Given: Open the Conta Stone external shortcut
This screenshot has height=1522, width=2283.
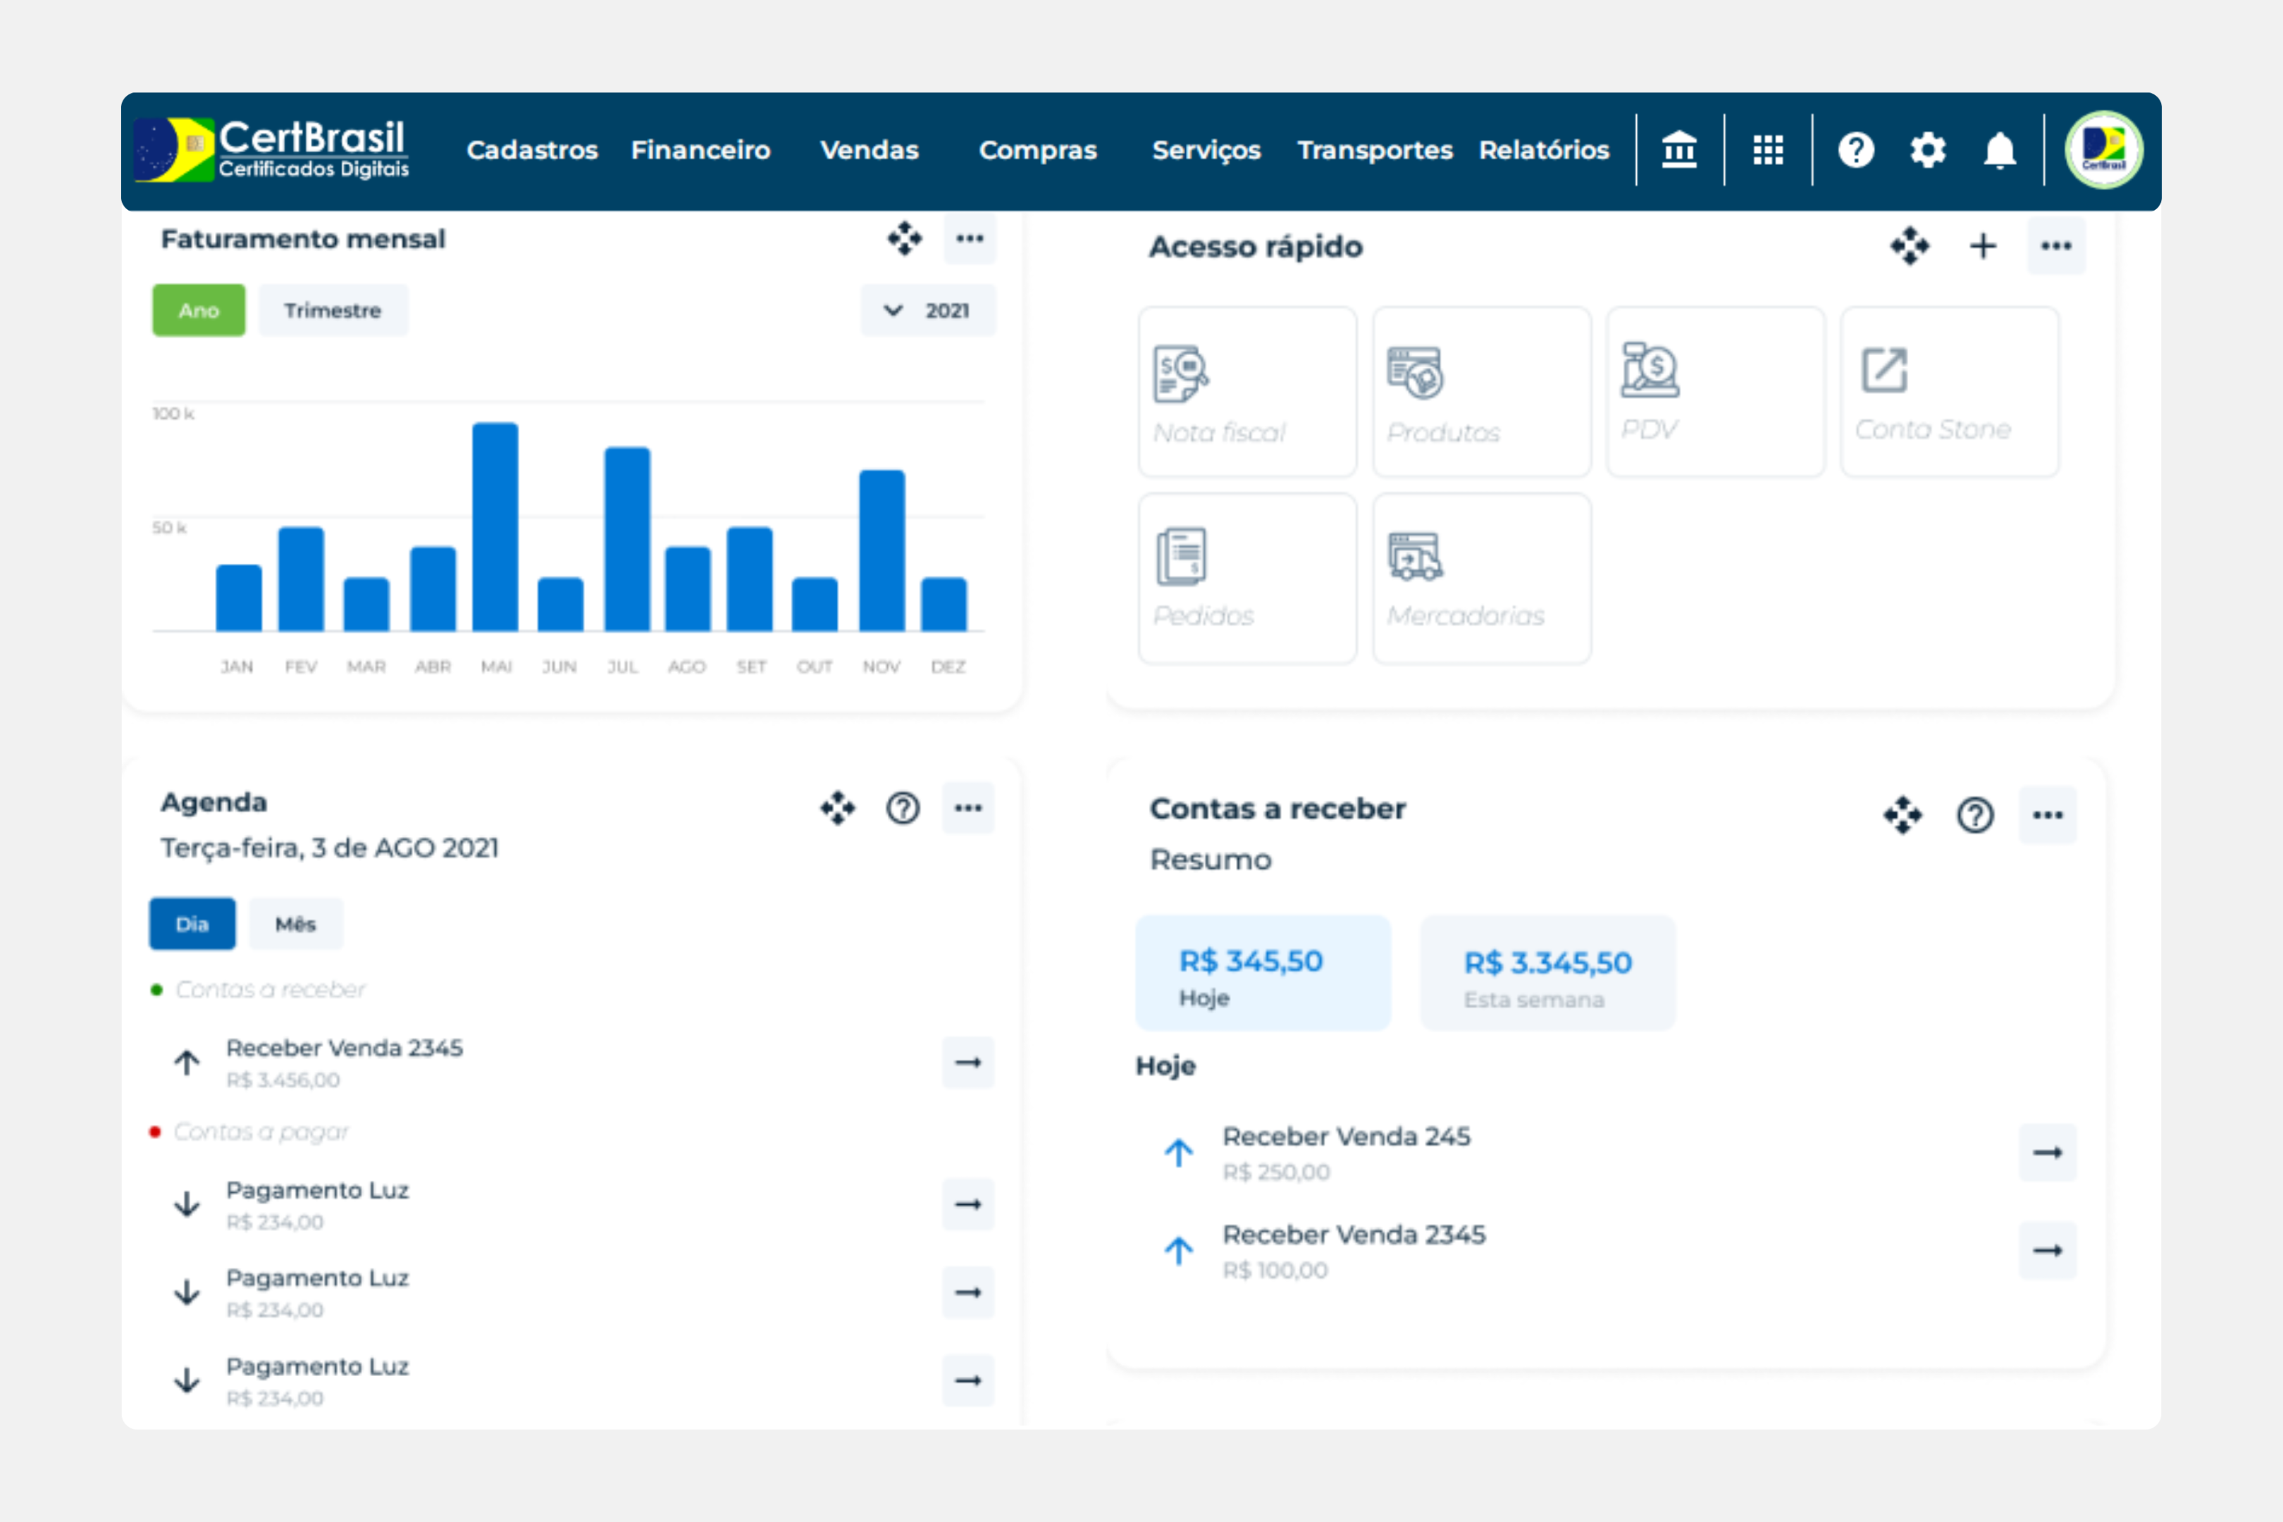Looking at the screenshot, I should (1949, 392).
